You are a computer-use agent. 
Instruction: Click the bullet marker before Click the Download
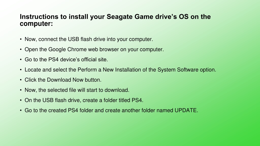21,80
